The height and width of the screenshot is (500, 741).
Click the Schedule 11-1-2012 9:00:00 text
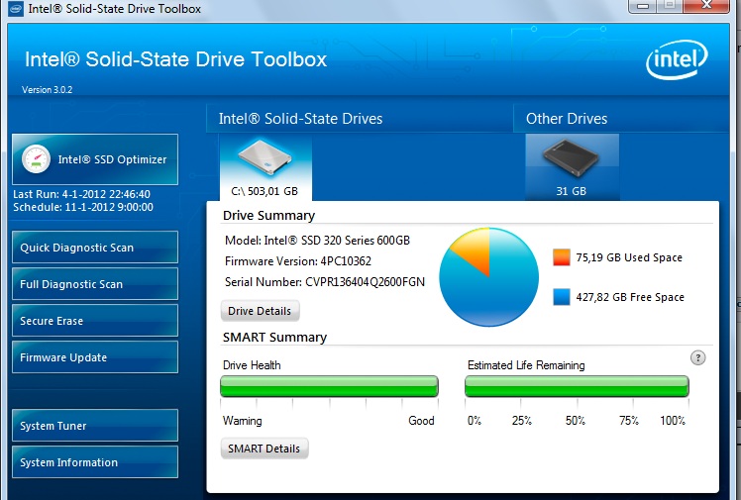click(83, 207)
